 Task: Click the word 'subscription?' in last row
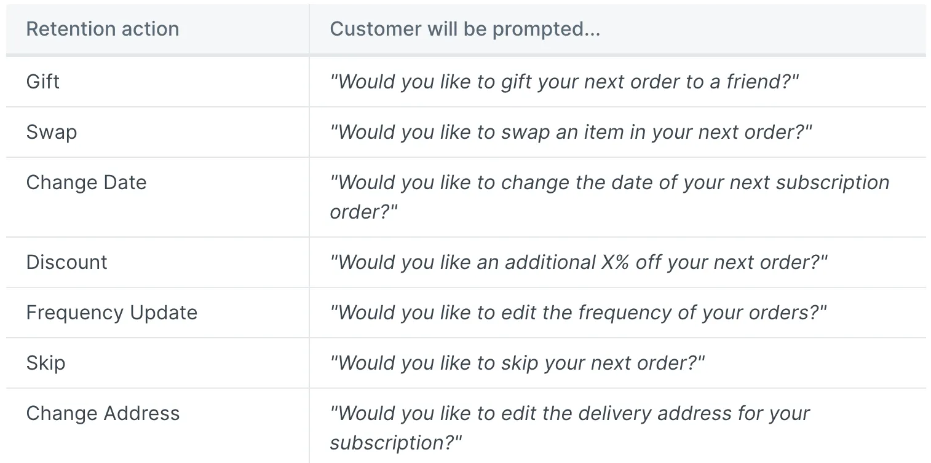pyautogui.click(x=396, y=442)
